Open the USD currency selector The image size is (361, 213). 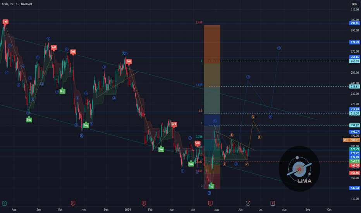[x=354, y=4]
